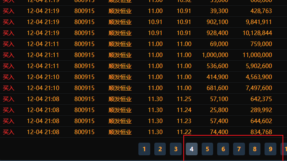Go to page 9 of the records
Screen dimensions: 287x161
pos(270,149)
